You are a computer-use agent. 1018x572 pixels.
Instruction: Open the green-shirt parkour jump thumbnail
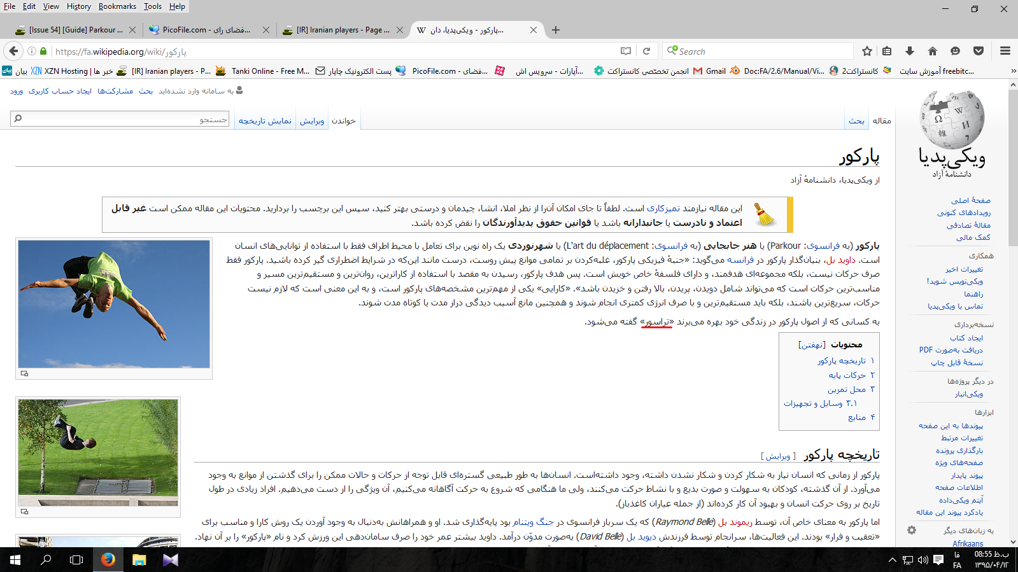point(114,304)
